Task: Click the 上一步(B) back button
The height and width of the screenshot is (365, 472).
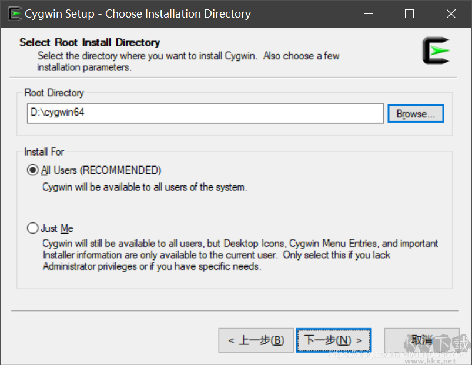Action: [256, 340]
